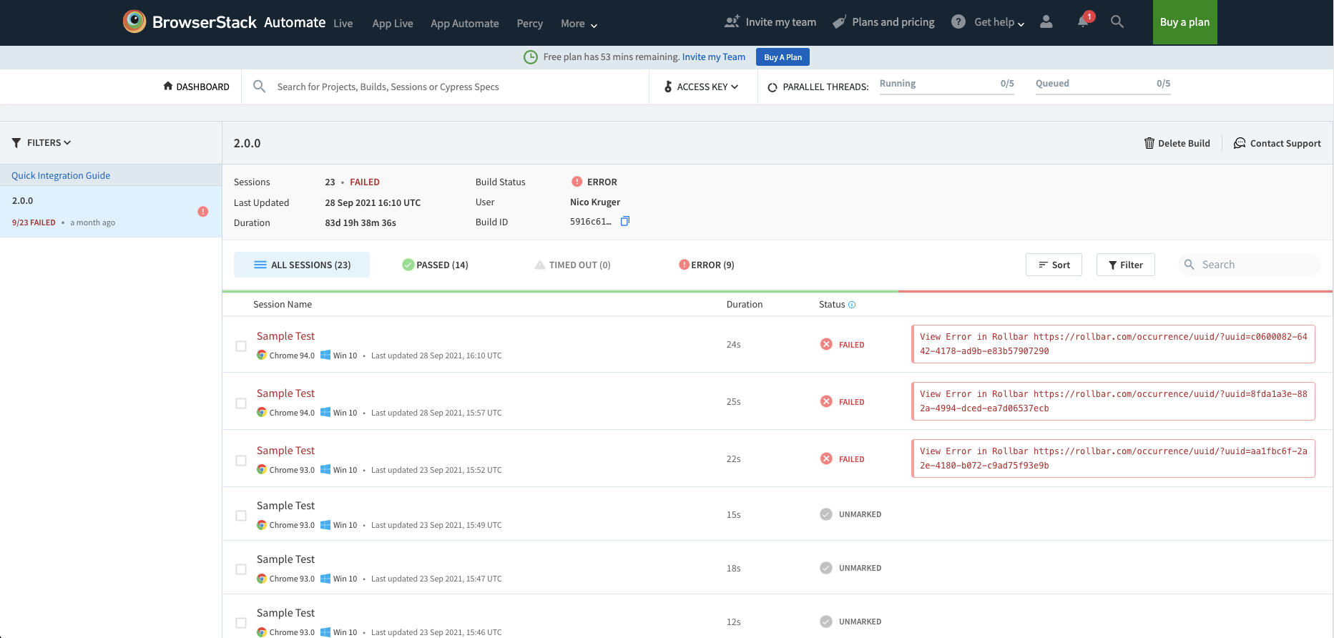1334x638 pixels.
Task: Click the parallel threads refresh icon
Action: coord(773,87)
